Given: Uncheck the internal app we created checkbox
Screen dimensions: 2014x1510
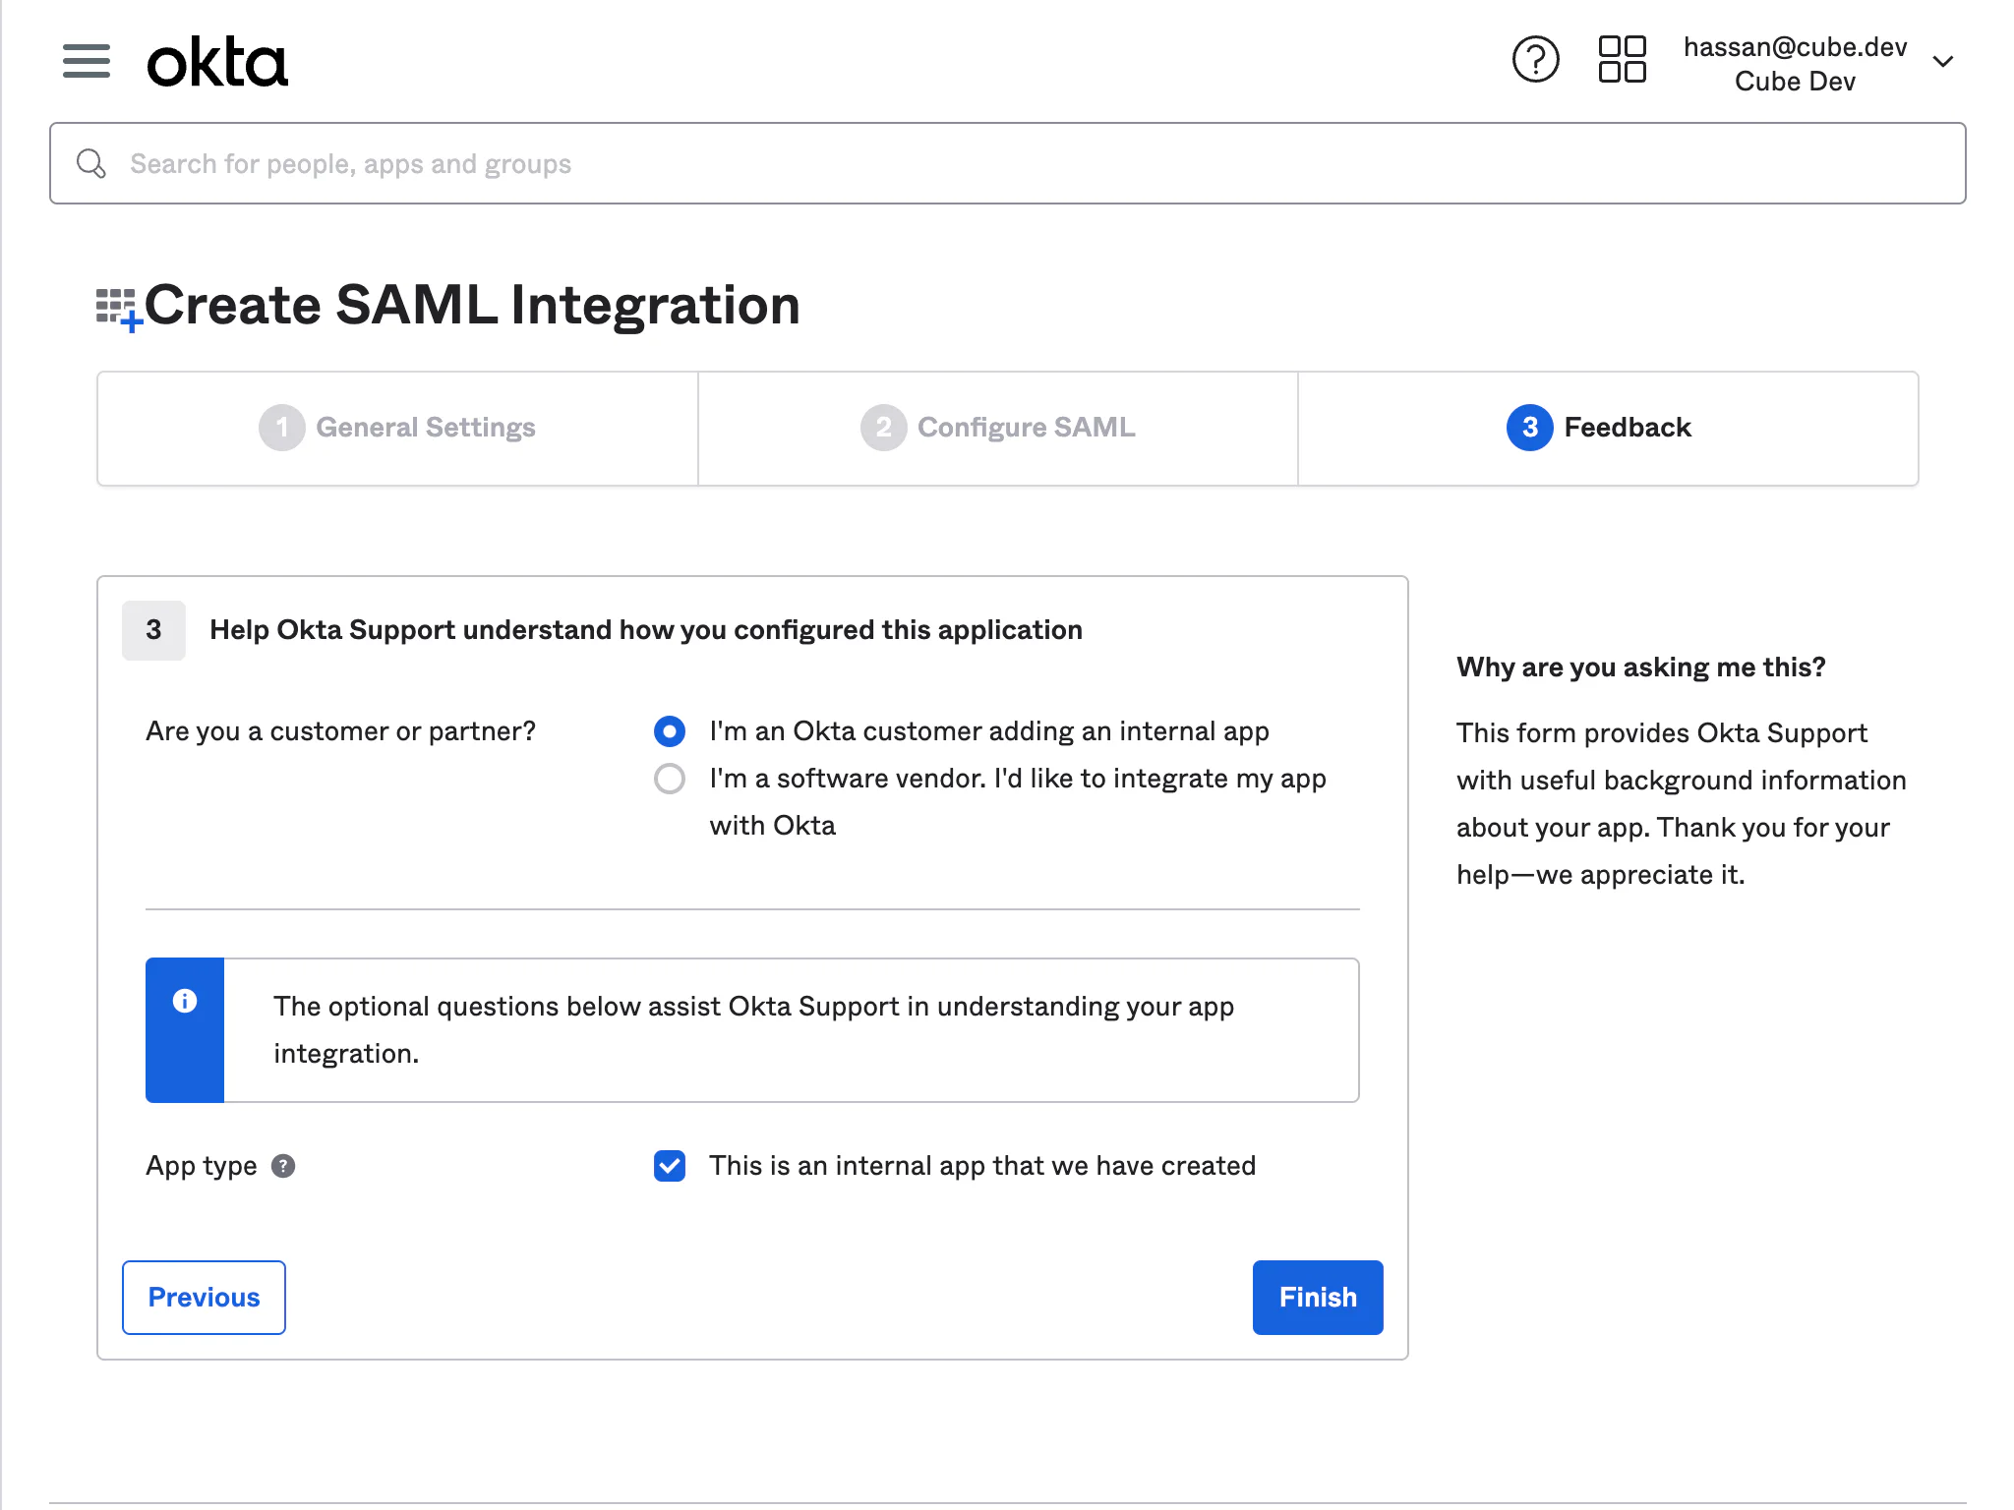Looking at the screenshot, I should (670, 1166).
